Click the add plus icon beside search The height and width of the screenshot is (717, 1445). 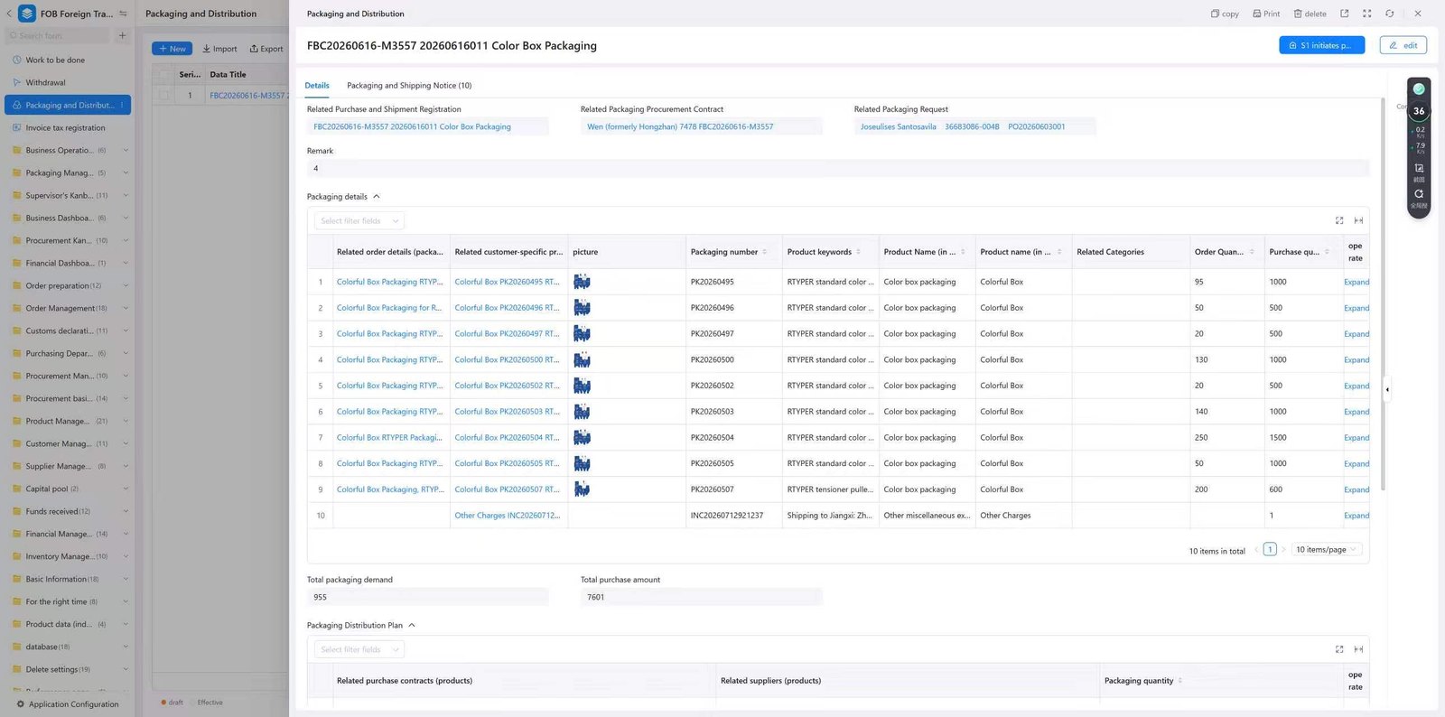pyautogui.click(x=122, y=35)
